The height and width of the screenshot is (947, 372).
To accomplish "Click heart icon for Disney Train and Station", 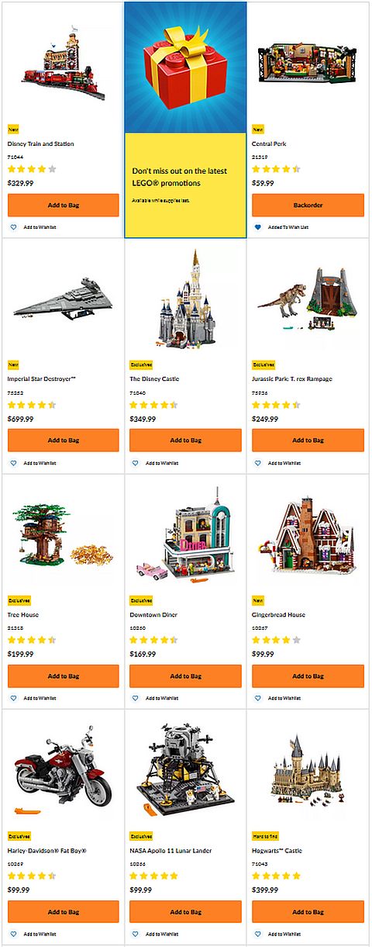I will (x=13, y=227).
